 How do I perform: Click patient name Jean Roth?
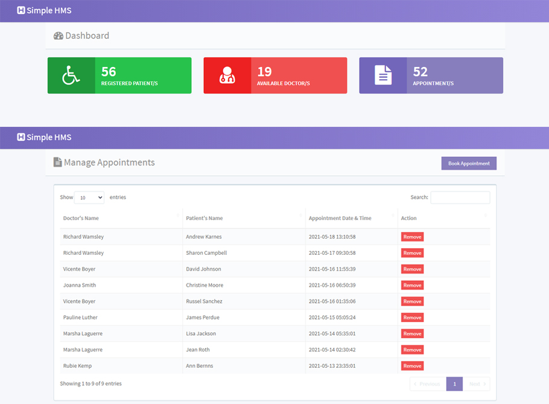pyautogui.click(x=198, y=350)
